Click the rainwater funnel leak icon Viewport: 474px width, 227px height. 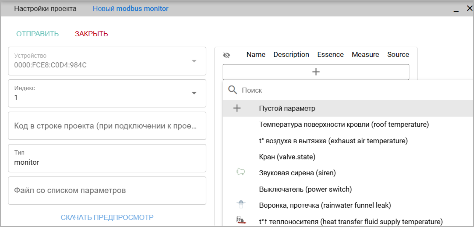241,204
